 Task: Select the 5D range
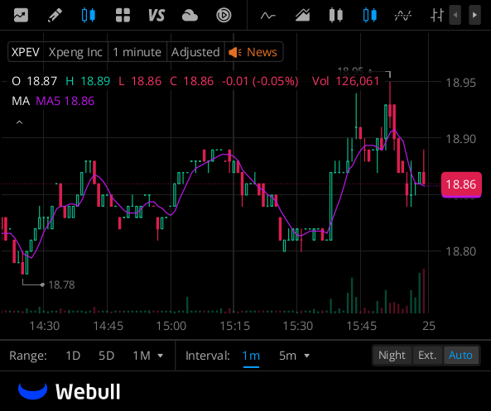coord(107,356)
